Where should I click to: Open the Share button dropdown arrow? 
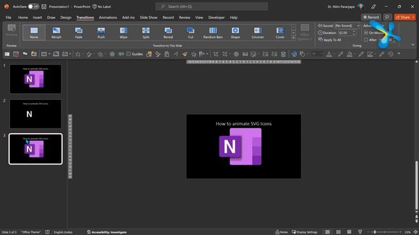pyautogui.click(x=413, y=17)
